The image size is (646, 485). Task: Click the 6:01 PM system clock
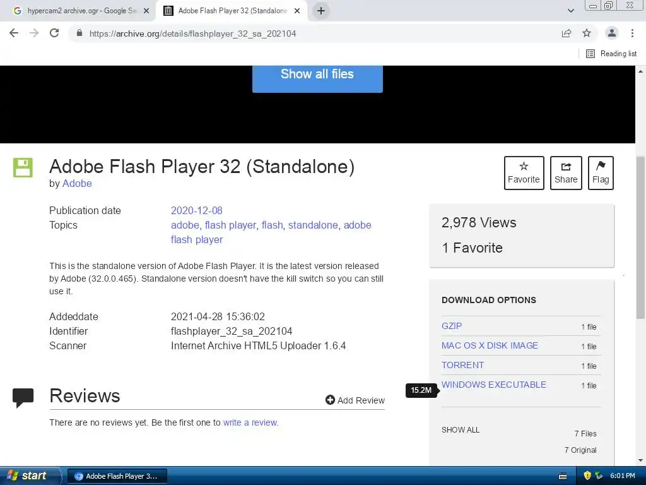(x=623, y=476)
